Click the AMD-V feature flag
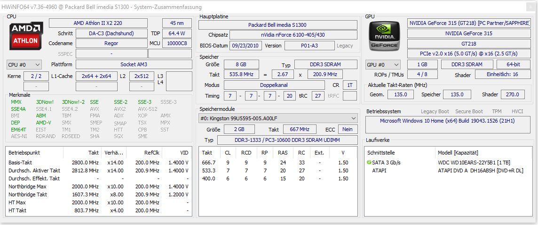This screenshot has height=225, width=538. coord(44,123)
